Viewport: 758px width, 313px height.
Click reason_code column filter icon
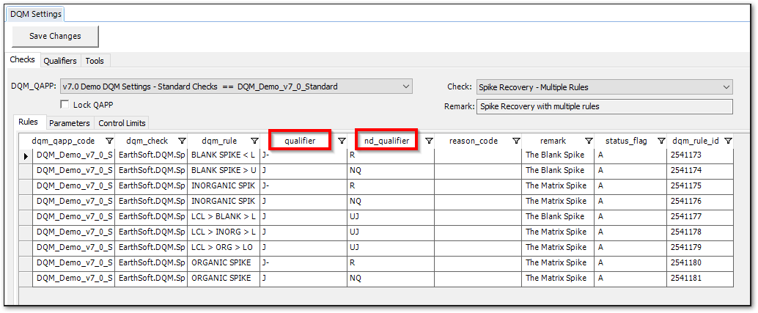(516, 141)
